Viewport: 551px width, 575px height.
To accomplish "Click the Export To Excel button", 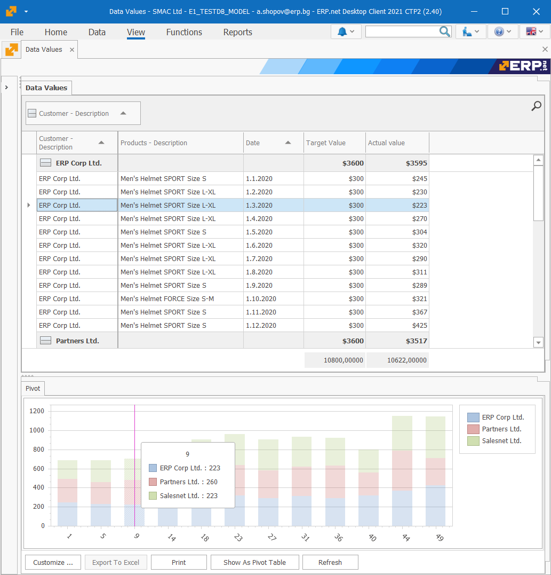I will point(116,562).
